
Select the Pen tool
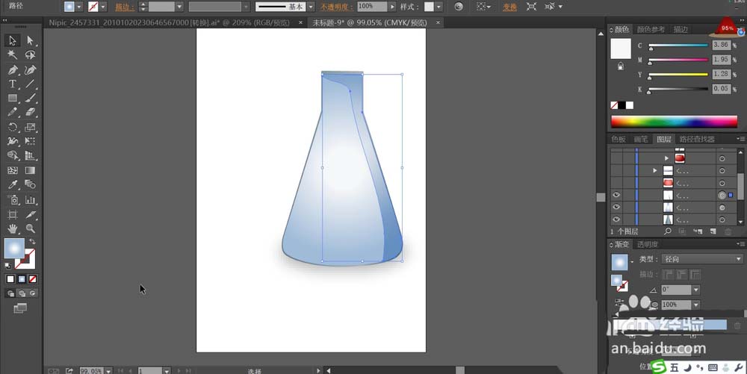(x=13, y=70)
